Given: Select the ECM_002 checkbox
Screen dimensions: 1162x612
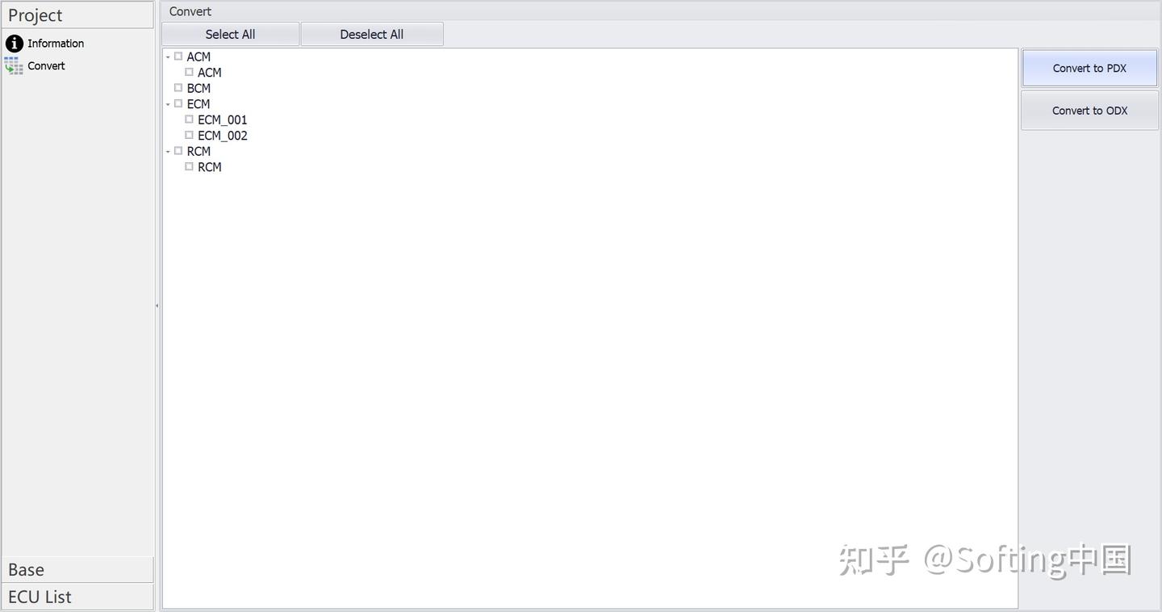Looking at the screenshot, I should click(x=189, y=135).
